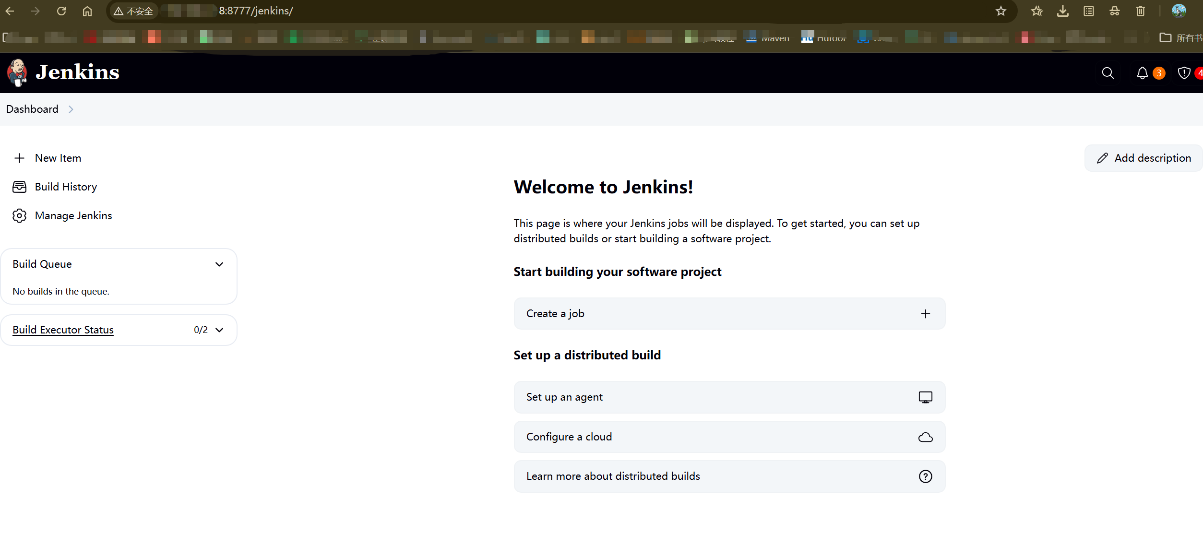
Task: Open the Maven bookmark
Action: (x=768, y=38)
